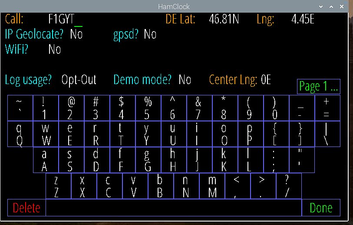Image resolution: width=353 pixels, height=225 pixels.
Task: Tap the C key
Action: pyautogui.click(x=110, y=186)
